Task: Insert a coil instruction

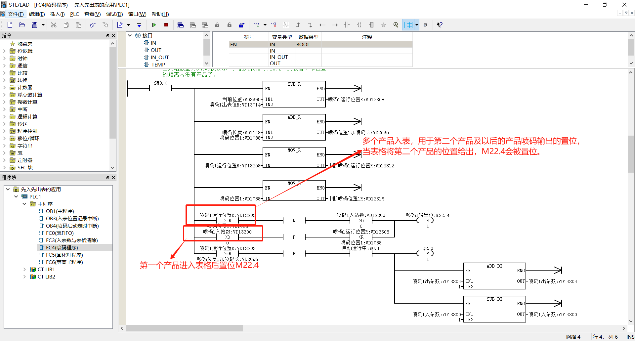Action: (359, 25)
